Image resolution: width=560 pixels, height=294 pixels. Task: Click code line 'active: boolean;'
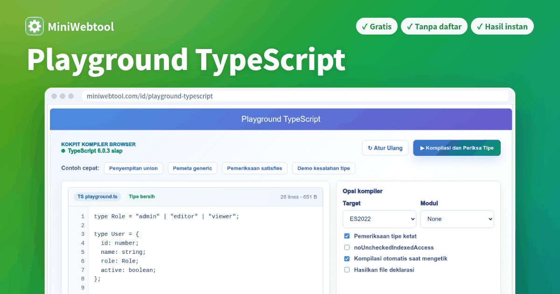coord(128,270)
